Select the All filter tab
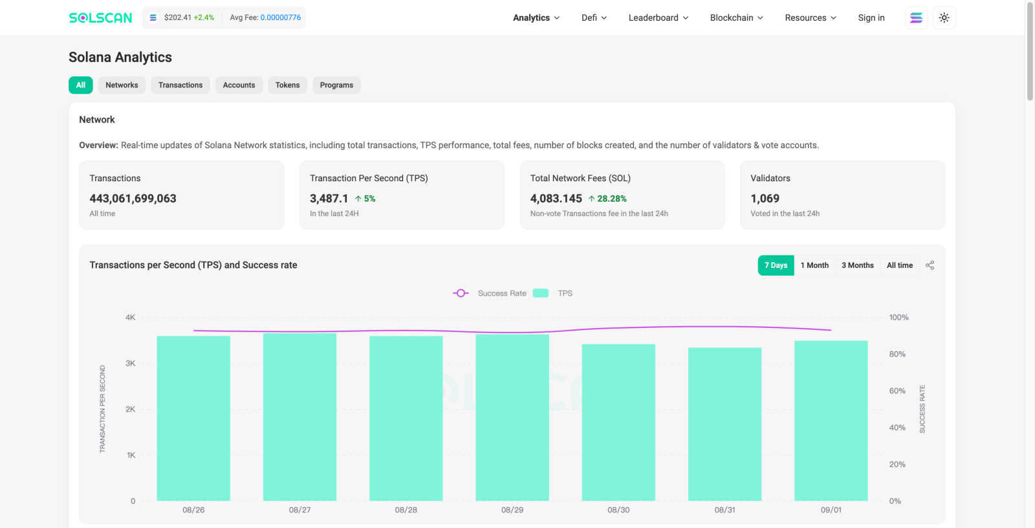Screen dimensions: 1035x528 (x=81, y=85)
